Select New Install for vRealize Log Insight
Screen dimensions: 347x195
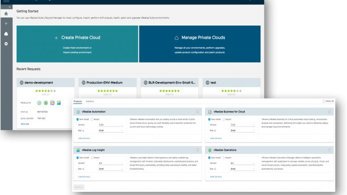[x=77, y=158]
